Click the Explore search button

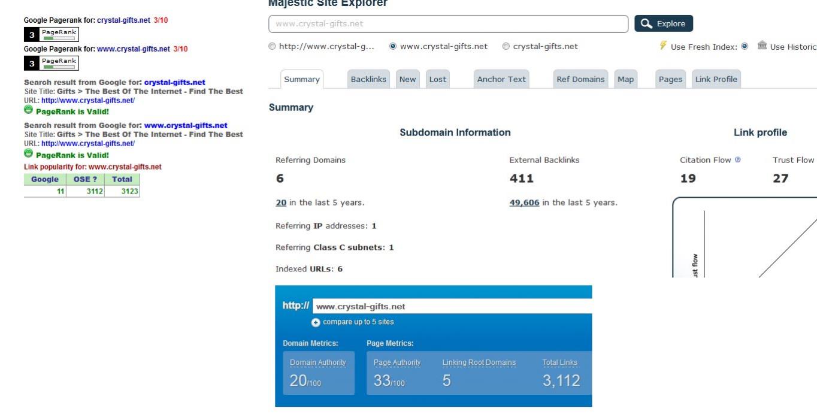(664, 23)
